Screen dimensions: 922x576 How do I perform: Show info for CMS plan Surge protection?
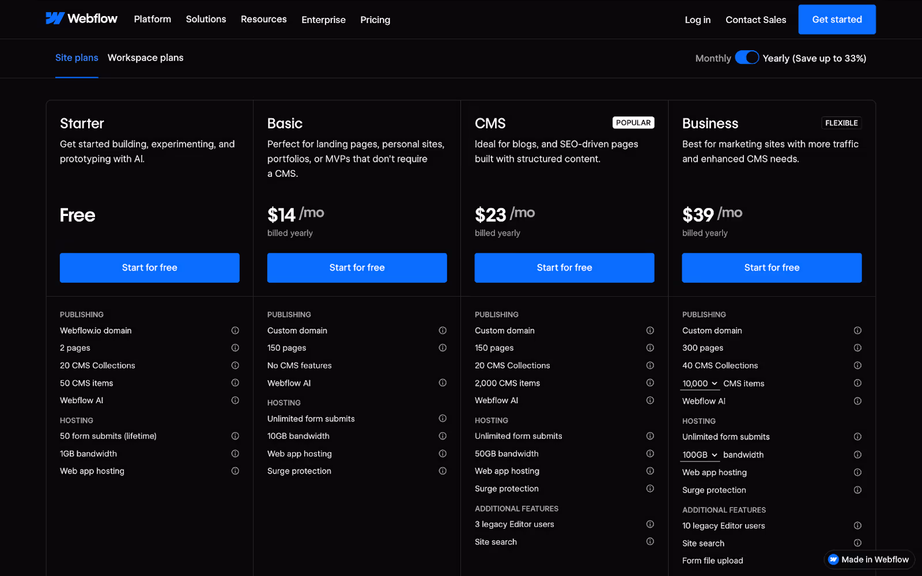click(x=650, y=488)
